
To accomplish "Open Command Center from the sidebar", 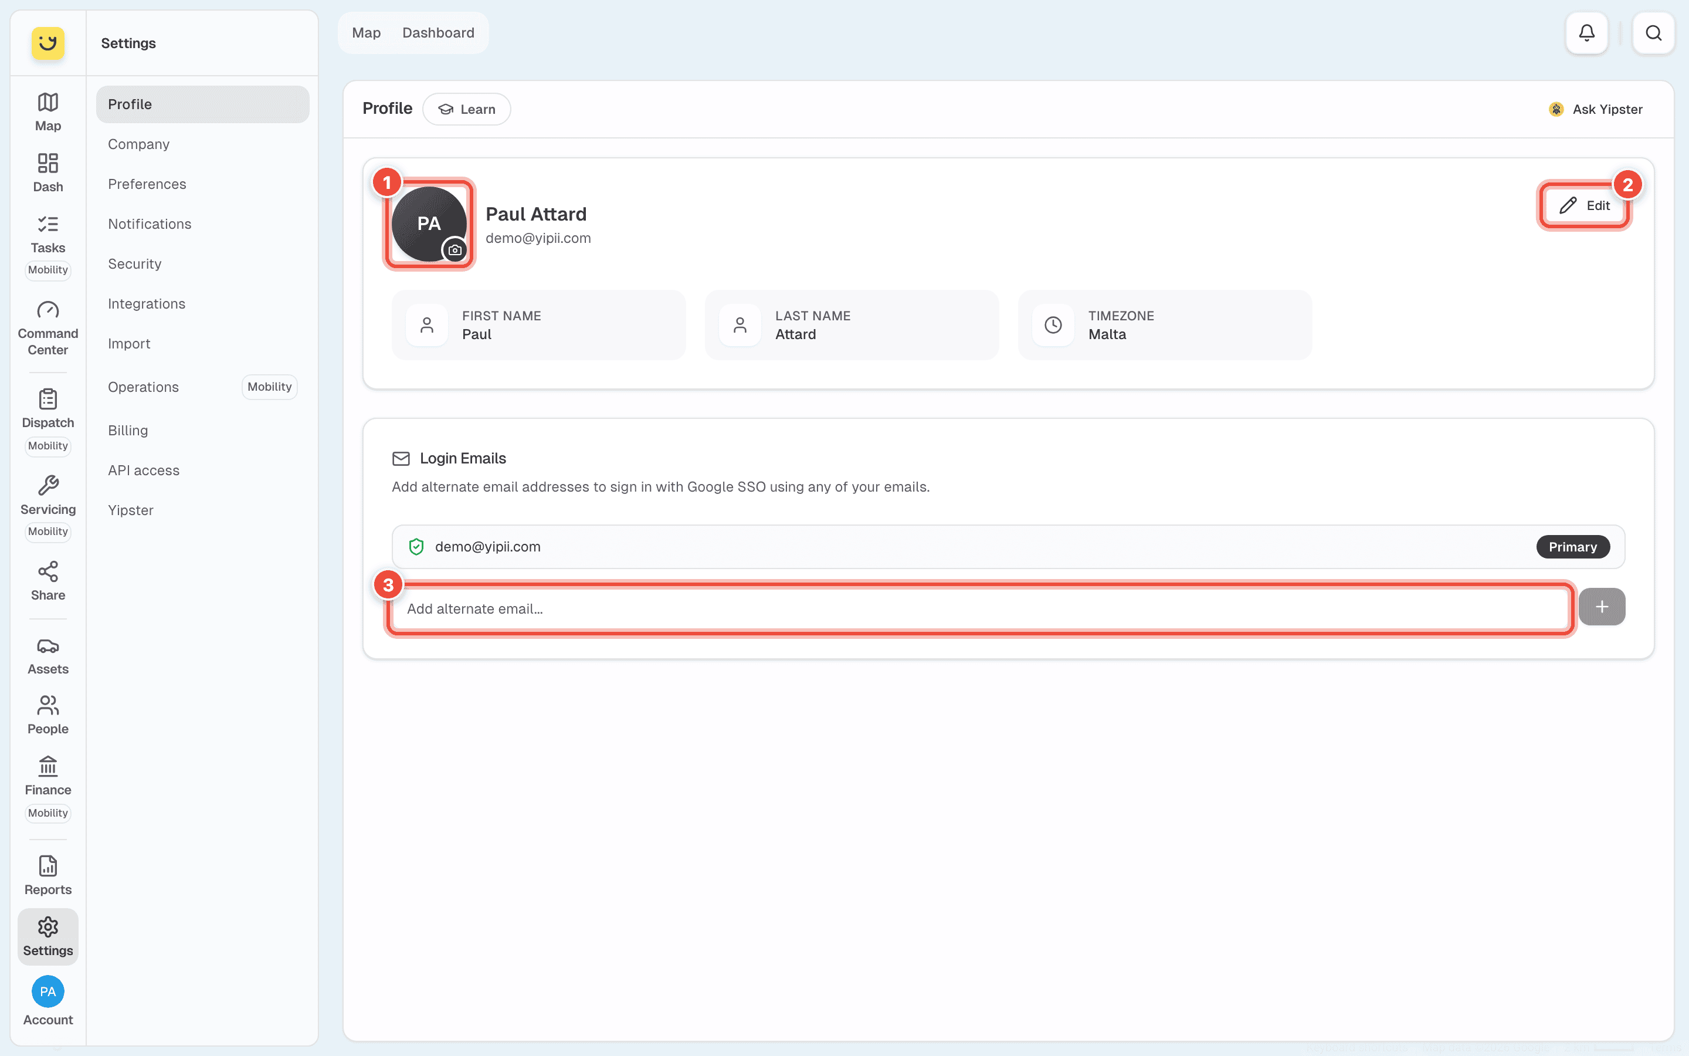I will (48, 329).
